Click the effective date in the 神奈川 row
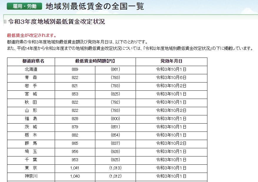This screenshot has width=258, height=182. 171,176
